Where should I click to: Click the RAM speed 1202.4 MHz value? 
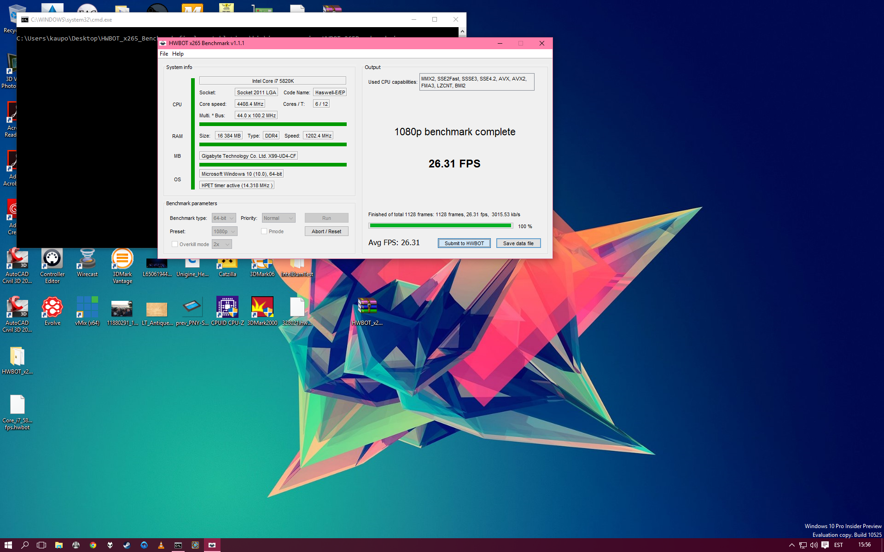pos(318,136)
